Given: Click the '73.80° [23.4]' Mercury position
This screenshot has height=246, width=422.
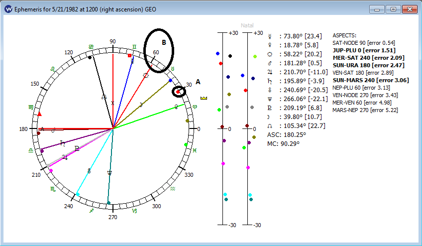Looking at the screenshot, I should tap(303, 36).
